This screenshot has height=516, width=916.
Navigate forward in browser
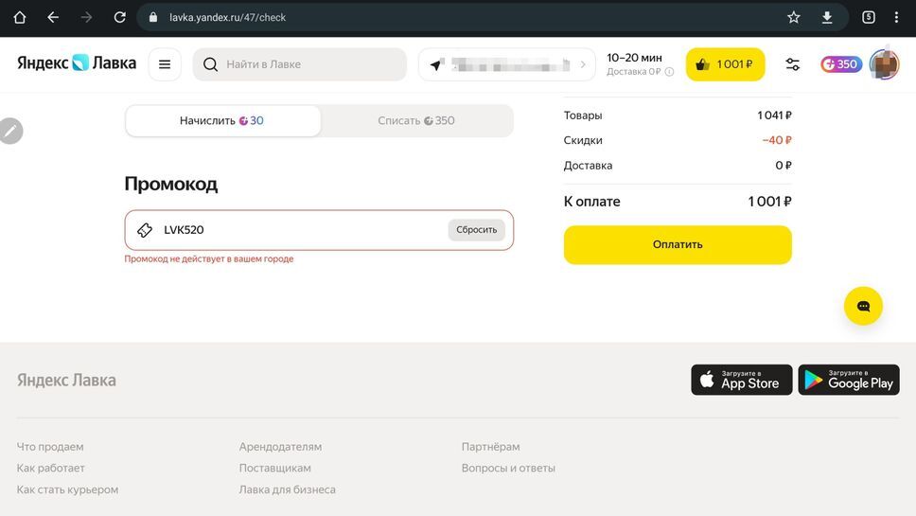86,18
